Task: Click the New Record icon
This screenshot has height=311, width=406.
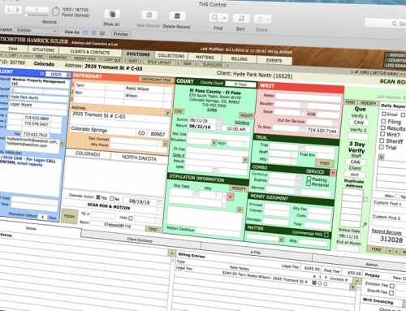Action: click(x=149, y=15)
